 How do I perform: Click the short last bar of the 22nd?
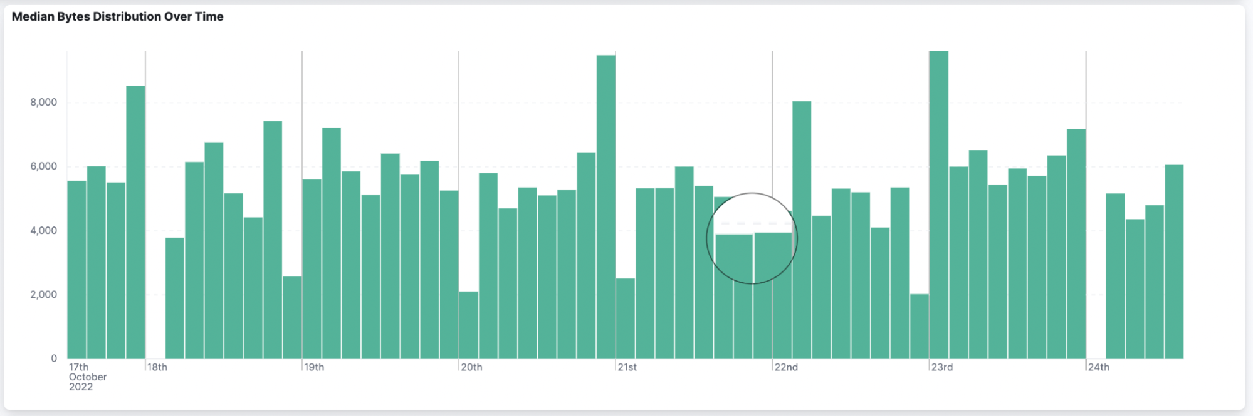(x=920, y=327)
